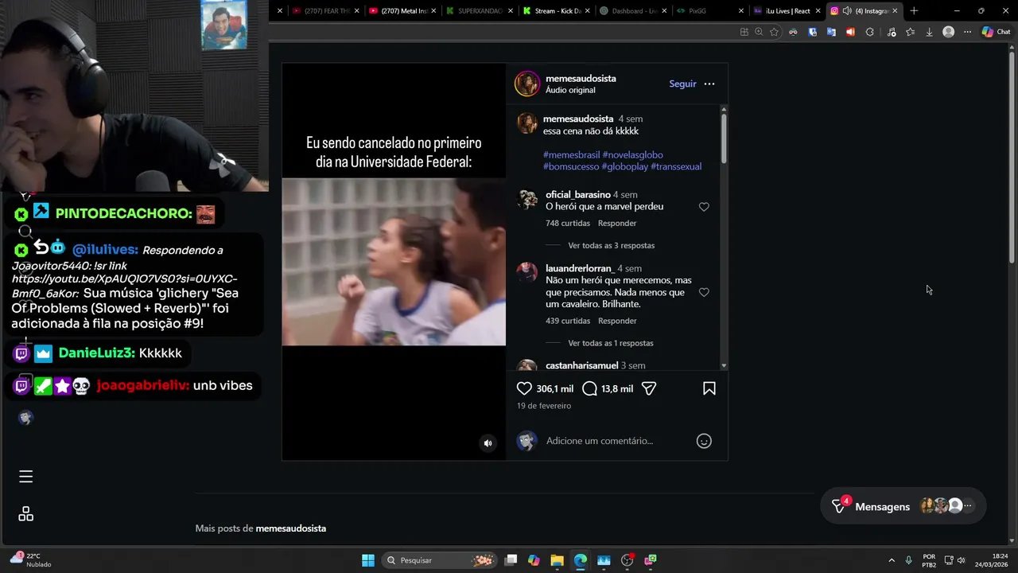This screenshot has width=1018, height=573.
Task: Open the #bomsucesso hashtag
Action: pos(571,166)
